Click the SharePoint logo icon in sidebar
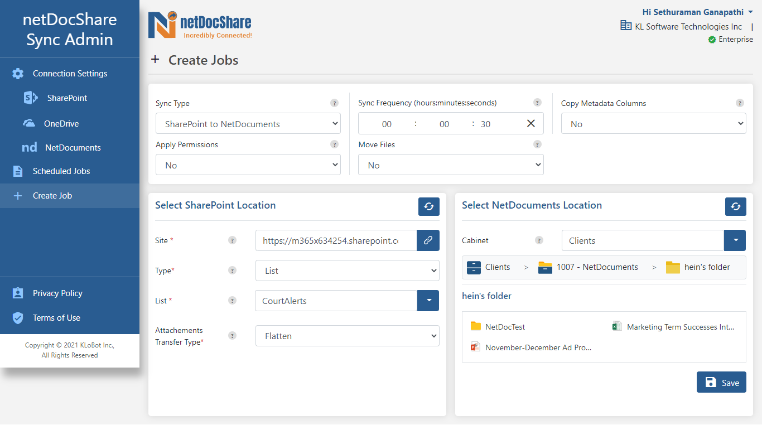Image resolution: width=762 pixels, height=425 pixels. click(x=31, y=98)
